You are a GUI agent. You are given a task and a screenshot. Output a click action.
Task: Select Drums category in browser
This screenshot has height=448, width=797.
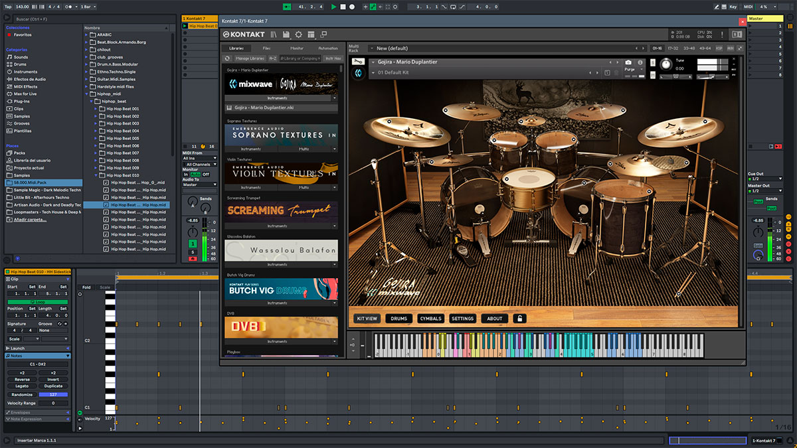[x=21, y=64]
